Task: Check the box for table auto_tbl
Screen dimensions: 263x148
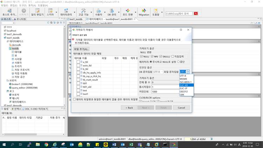Action: [x=78, y=65]
